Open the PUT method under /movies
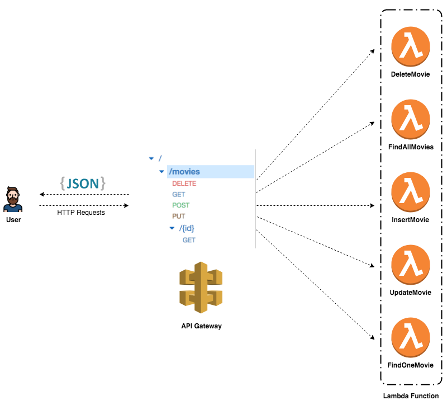Image resolution: width=447 pixels, height=405 pixels. (179, 216)
